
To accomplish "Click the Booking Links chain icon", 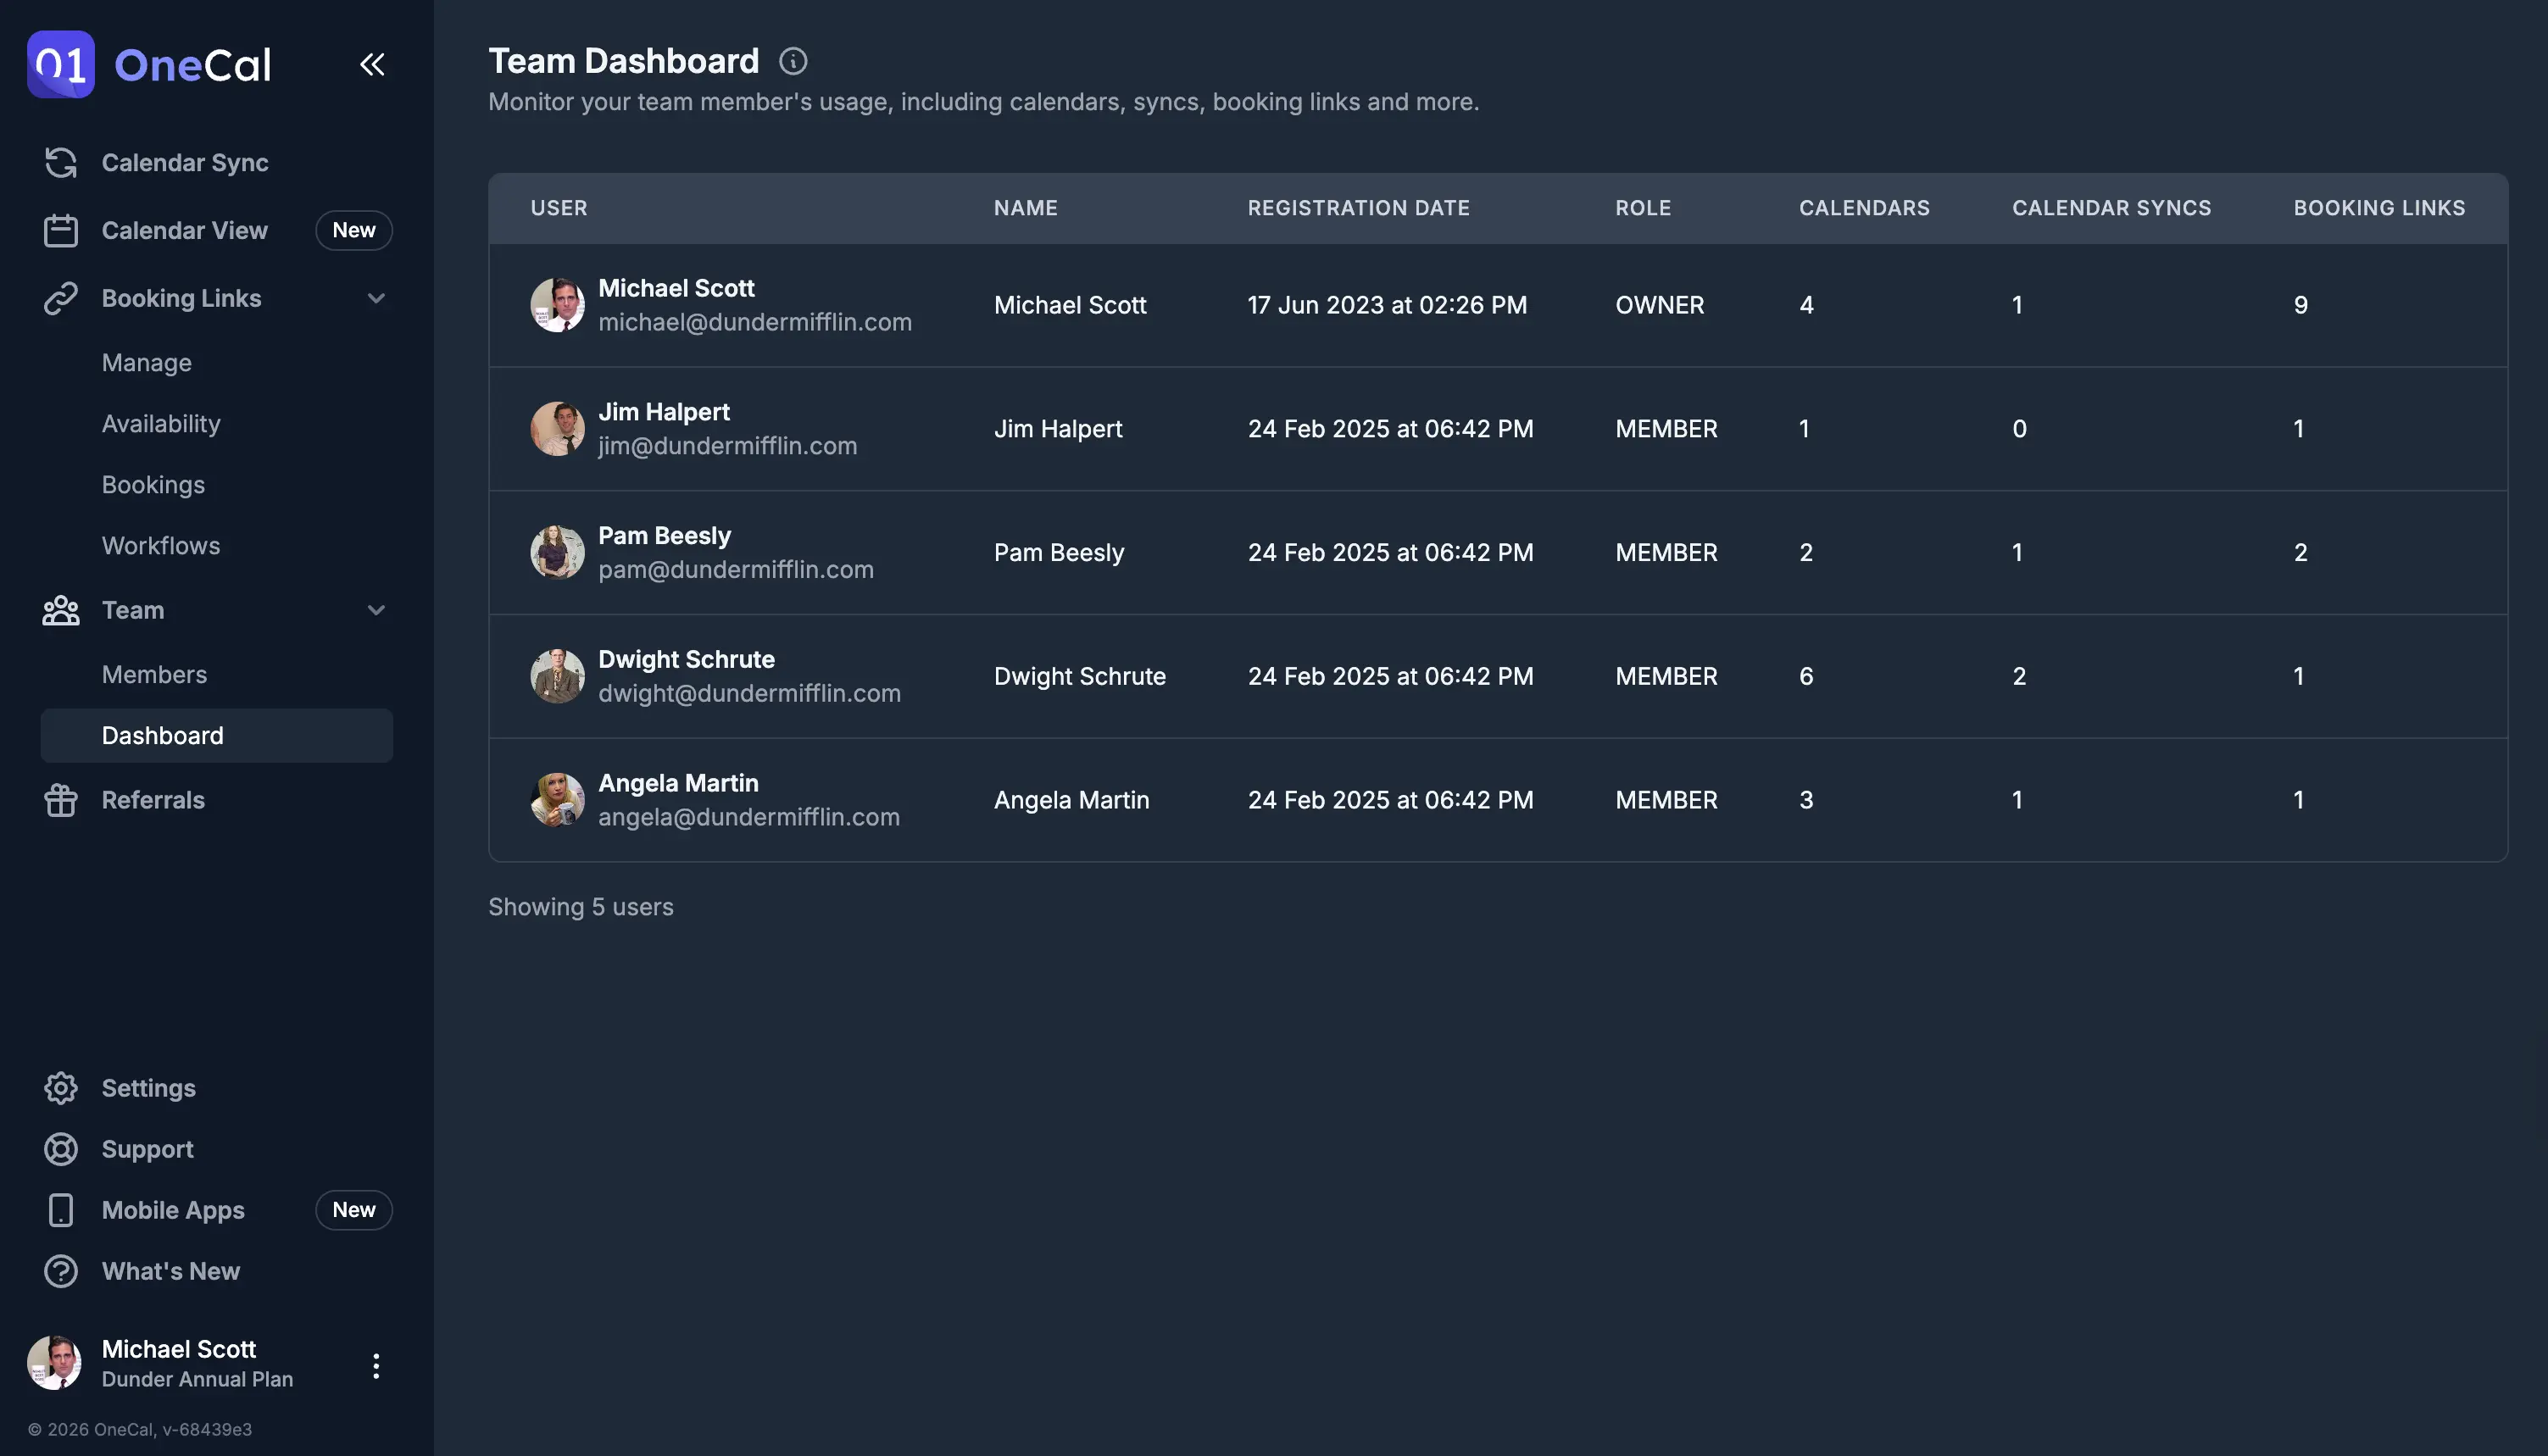I will tap(61, 298).
